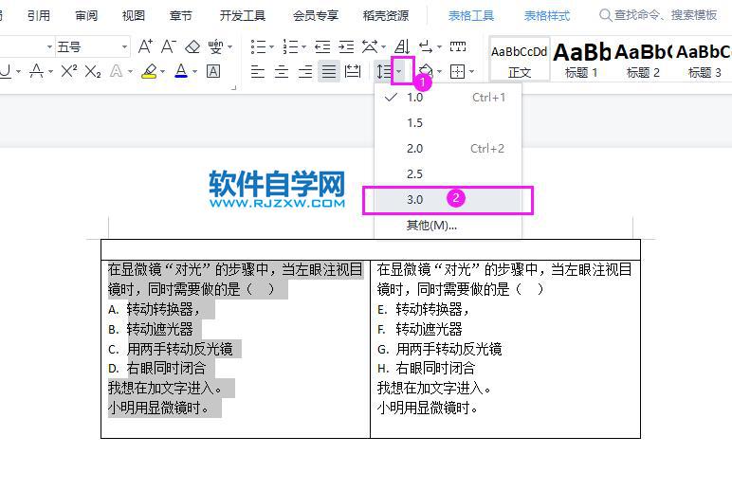Select 2.5 line spacing option
The width and height of the screenshot is (732, 491).
click(x=448, y=174)
